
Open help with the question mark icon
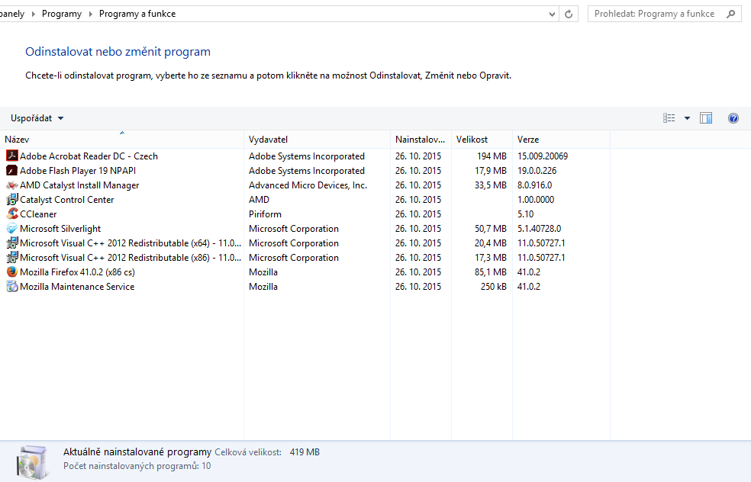[733, 118]
